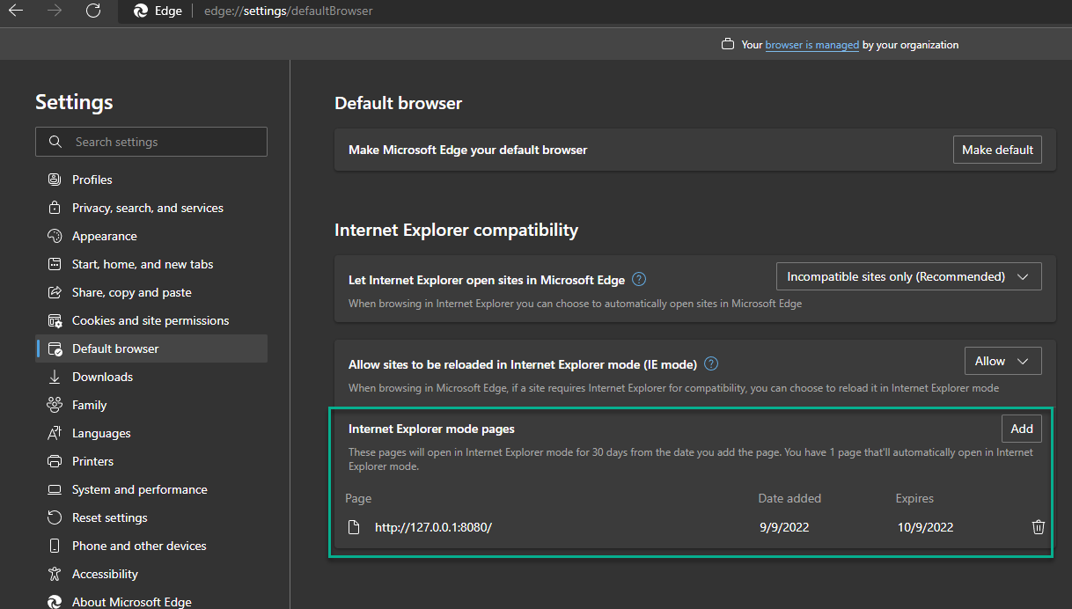
Task: Click the browser forward arrow
Action: click(55, 11)
